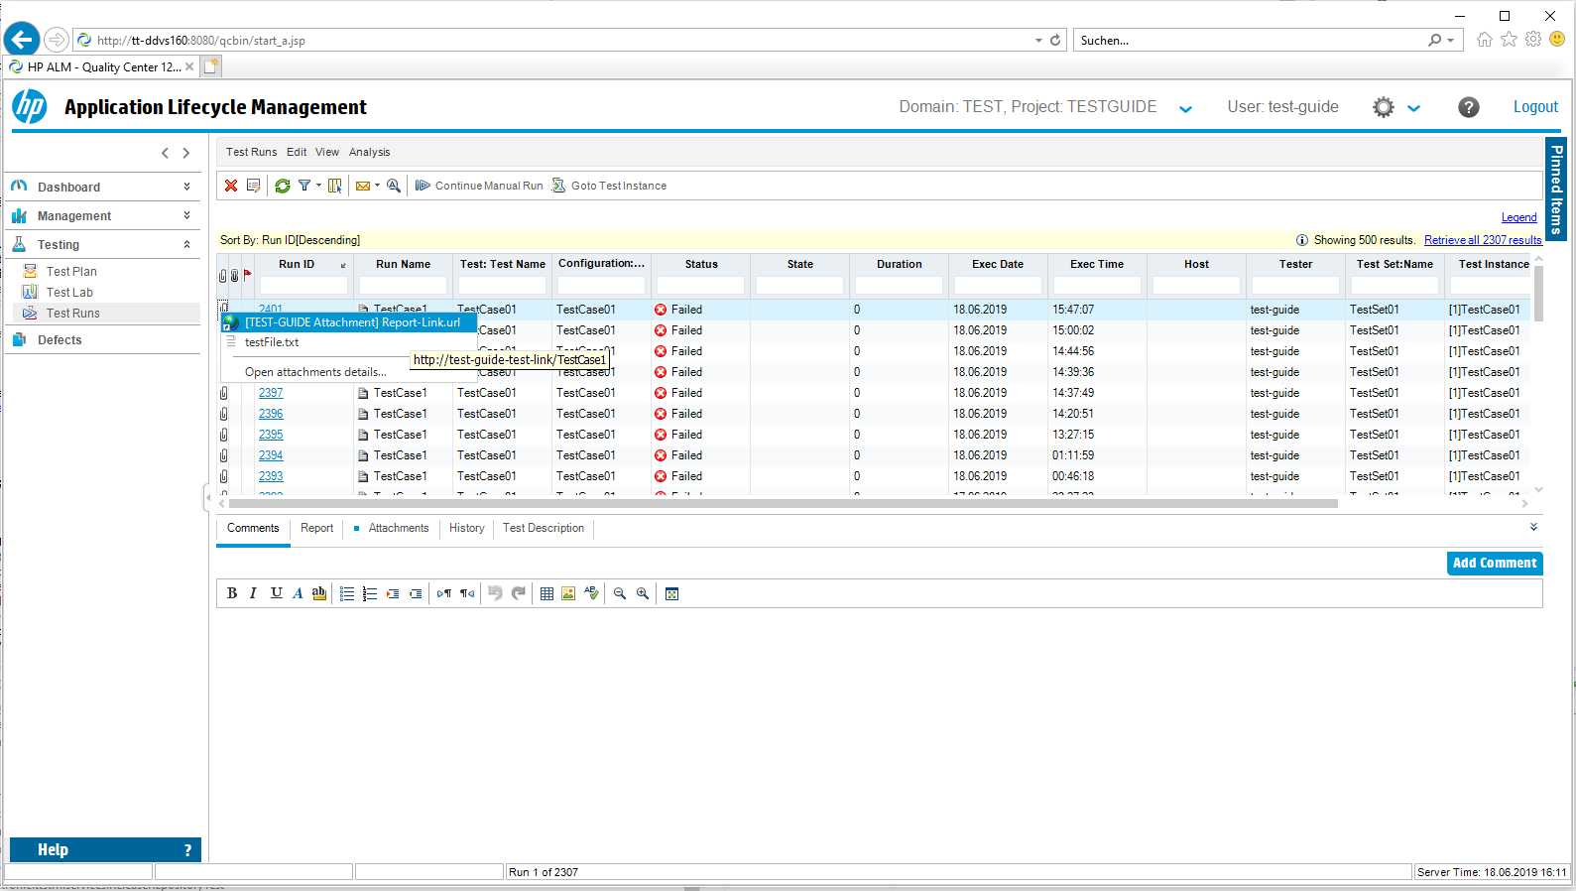
Task: Open the settings gear dropdown chevron
Action: tap(1414, 109)
